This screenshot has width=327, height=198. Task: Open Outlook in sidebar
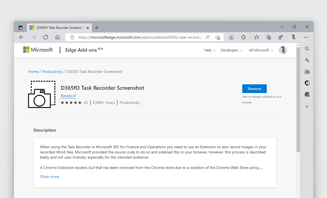[307, 94]
